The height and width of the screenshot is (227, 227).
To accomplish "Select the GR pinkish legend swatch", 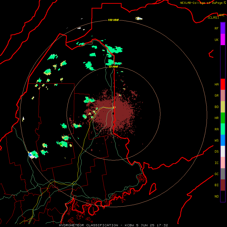I will (x=223, y=96).
